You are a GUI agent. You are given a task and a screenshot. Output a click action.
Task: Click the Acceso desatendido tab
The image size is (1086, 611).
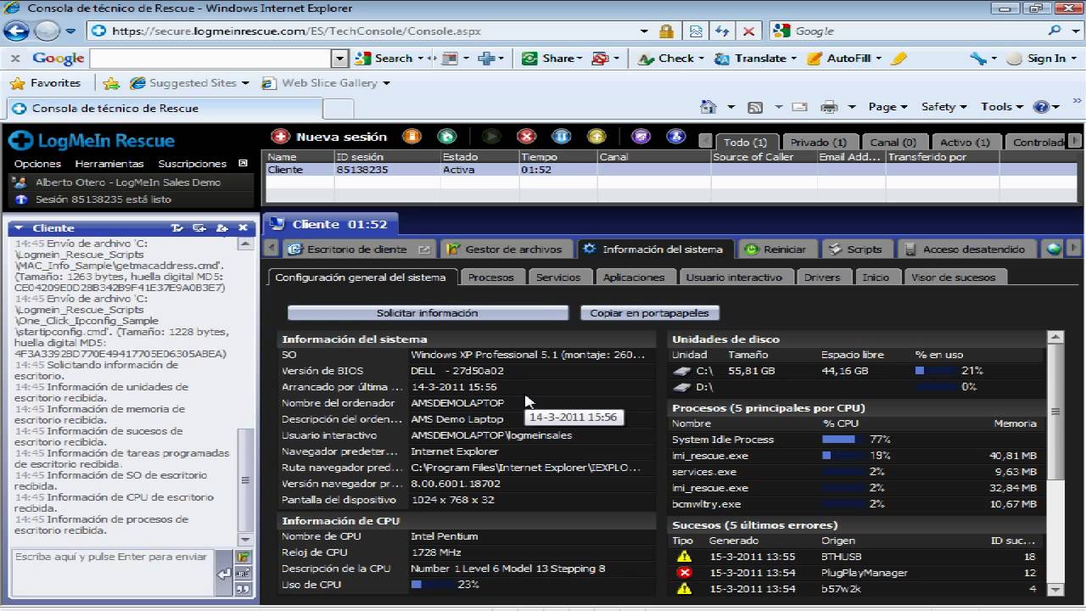pyautogui.click(x=966, y=249)
